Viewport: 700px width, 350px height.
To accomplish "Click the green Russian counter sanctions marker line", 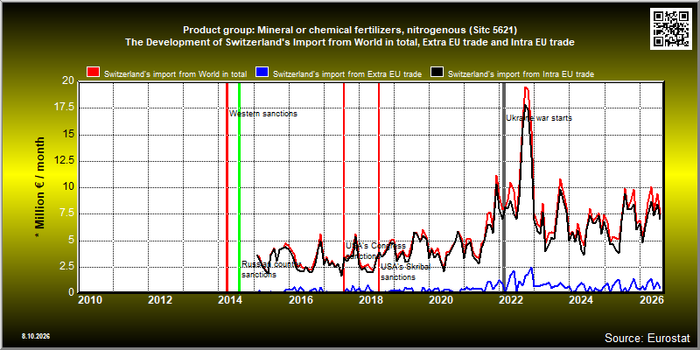I will pos(239,187).
